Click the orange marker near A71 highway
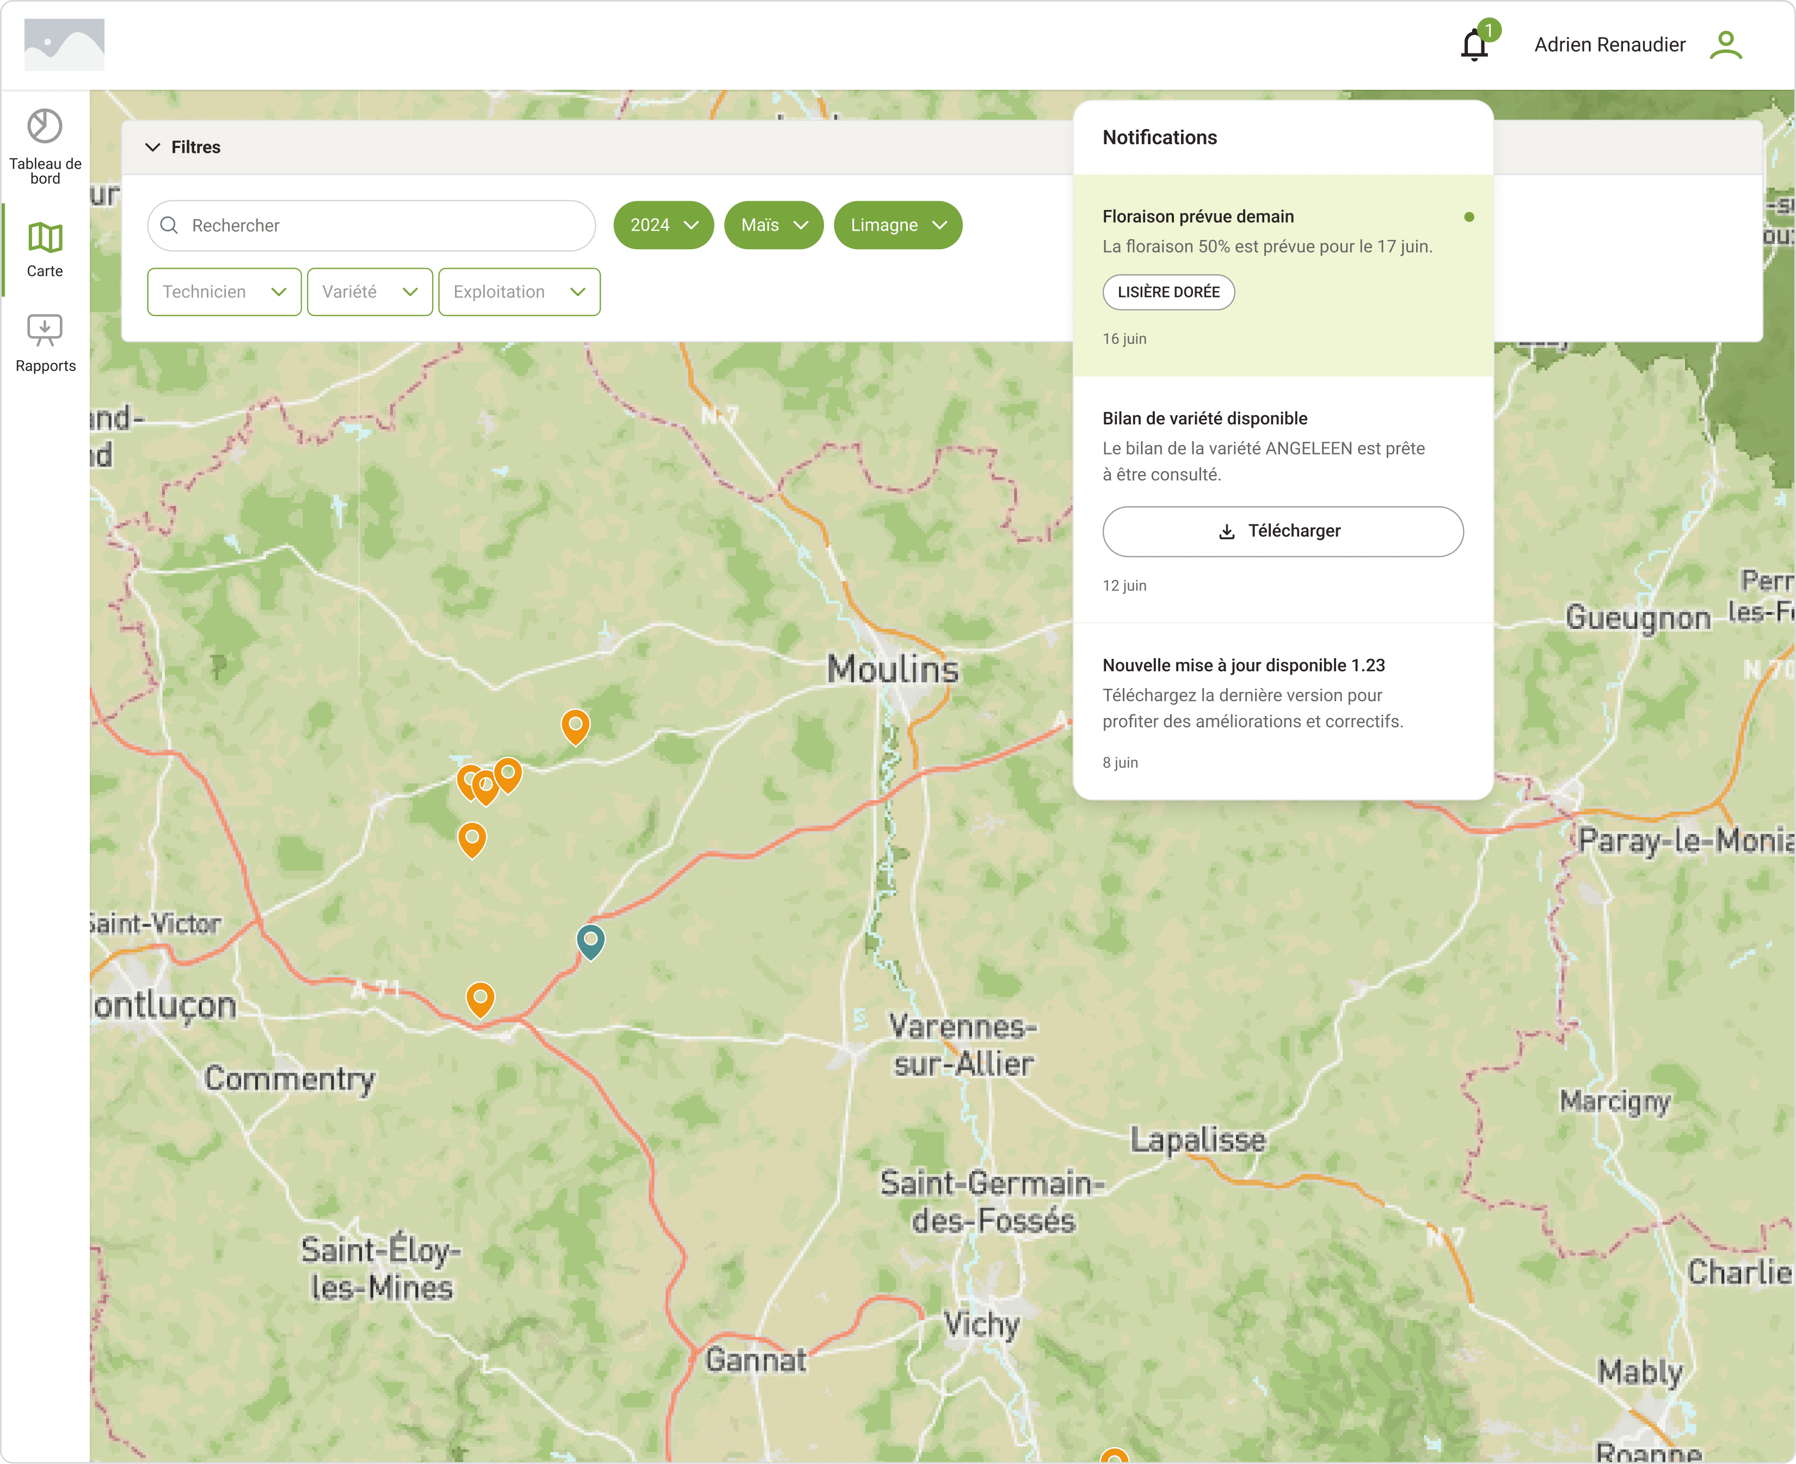Screen dimensions: 1796x1464 (480, 998)
